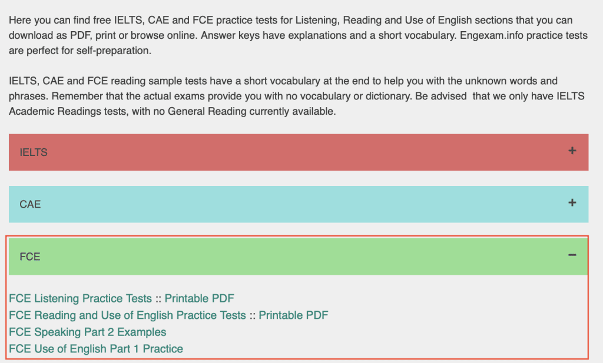Screen dimensions: 603x363
Task: Go to FCE Speaking Part 2 Examples
Action: click(88, 332)
